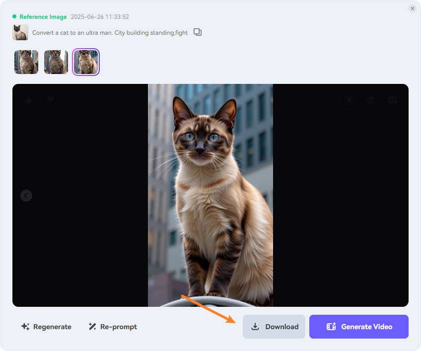Select the first generated cat thumbnail
The width and height of the screenshot is (421, 351).
(x=26, y=62)
